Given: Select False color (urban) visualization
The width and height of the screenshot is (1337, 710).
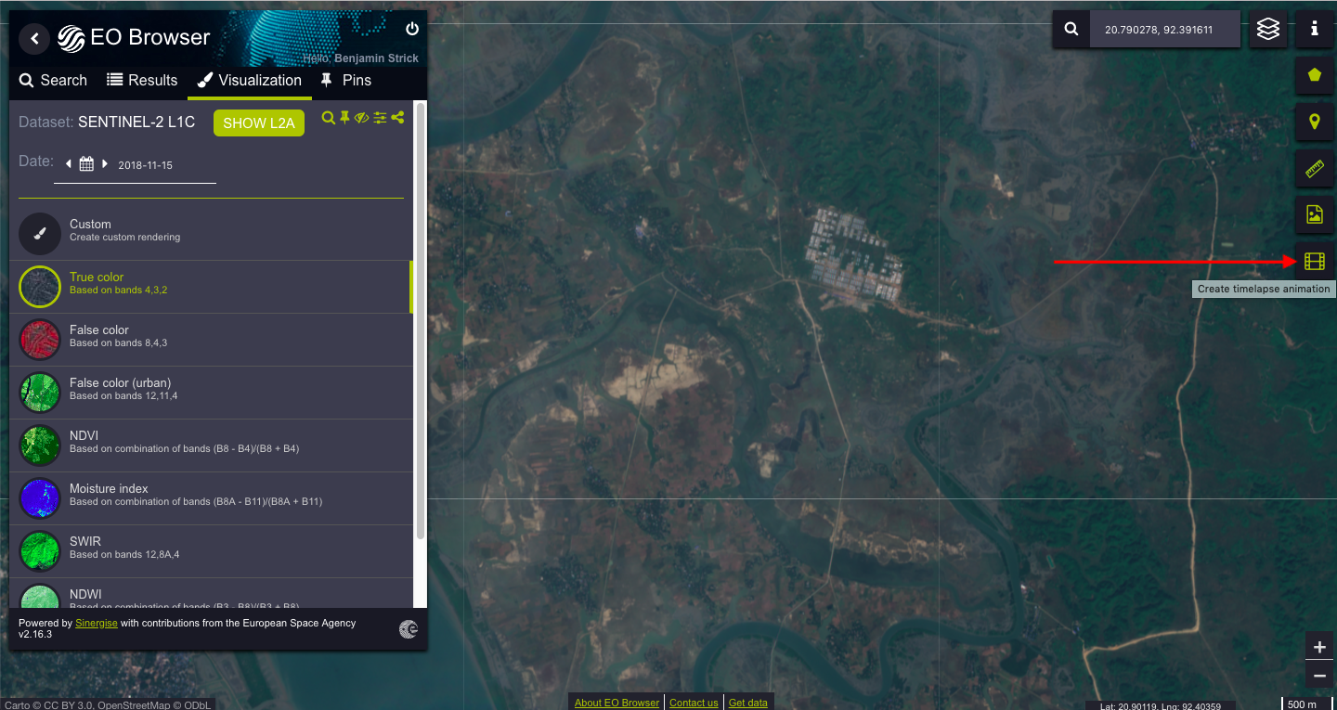Looking at the screenshot, I should click(x=211, y=393).
